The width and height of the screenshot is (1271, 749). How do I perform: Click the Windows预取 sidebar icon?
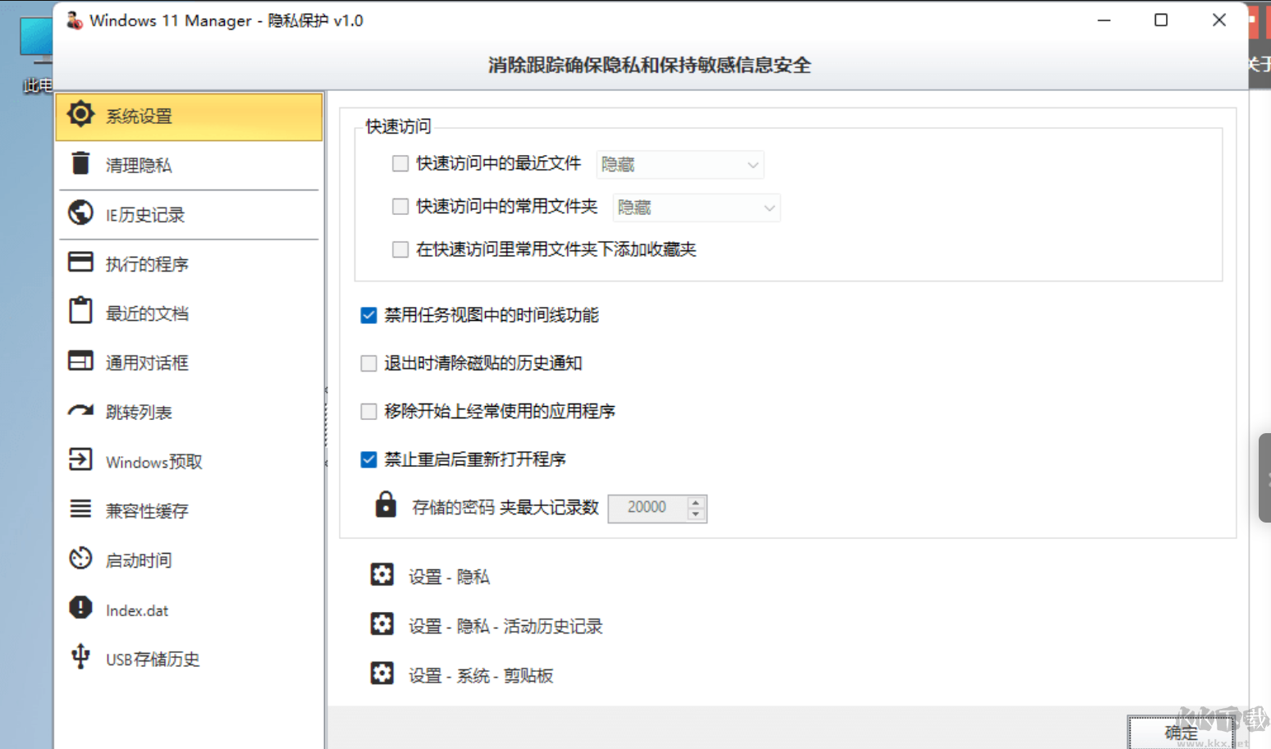[80, 460]
